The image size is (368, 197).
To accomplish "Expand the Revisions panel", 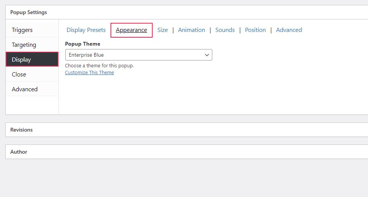I will click(x=22, y=130).
